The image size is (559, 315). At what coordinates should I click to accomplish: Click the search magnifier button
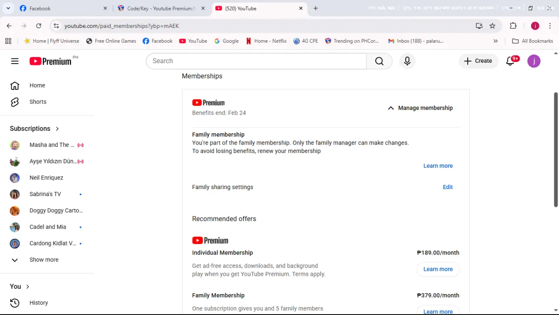tap(379, 61)
